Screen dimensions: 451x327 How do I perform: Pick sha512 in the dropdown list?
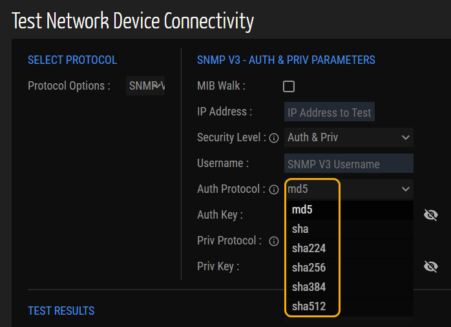tap(309, 306)
